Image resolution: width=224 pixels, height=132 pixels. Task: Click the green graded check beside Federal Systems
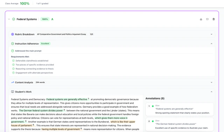[x=14, y=19]
